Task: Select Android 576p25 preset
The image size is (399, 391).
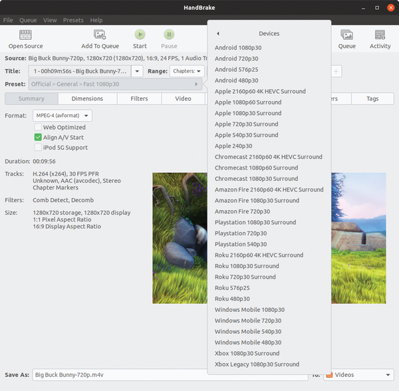Action: 269,69
